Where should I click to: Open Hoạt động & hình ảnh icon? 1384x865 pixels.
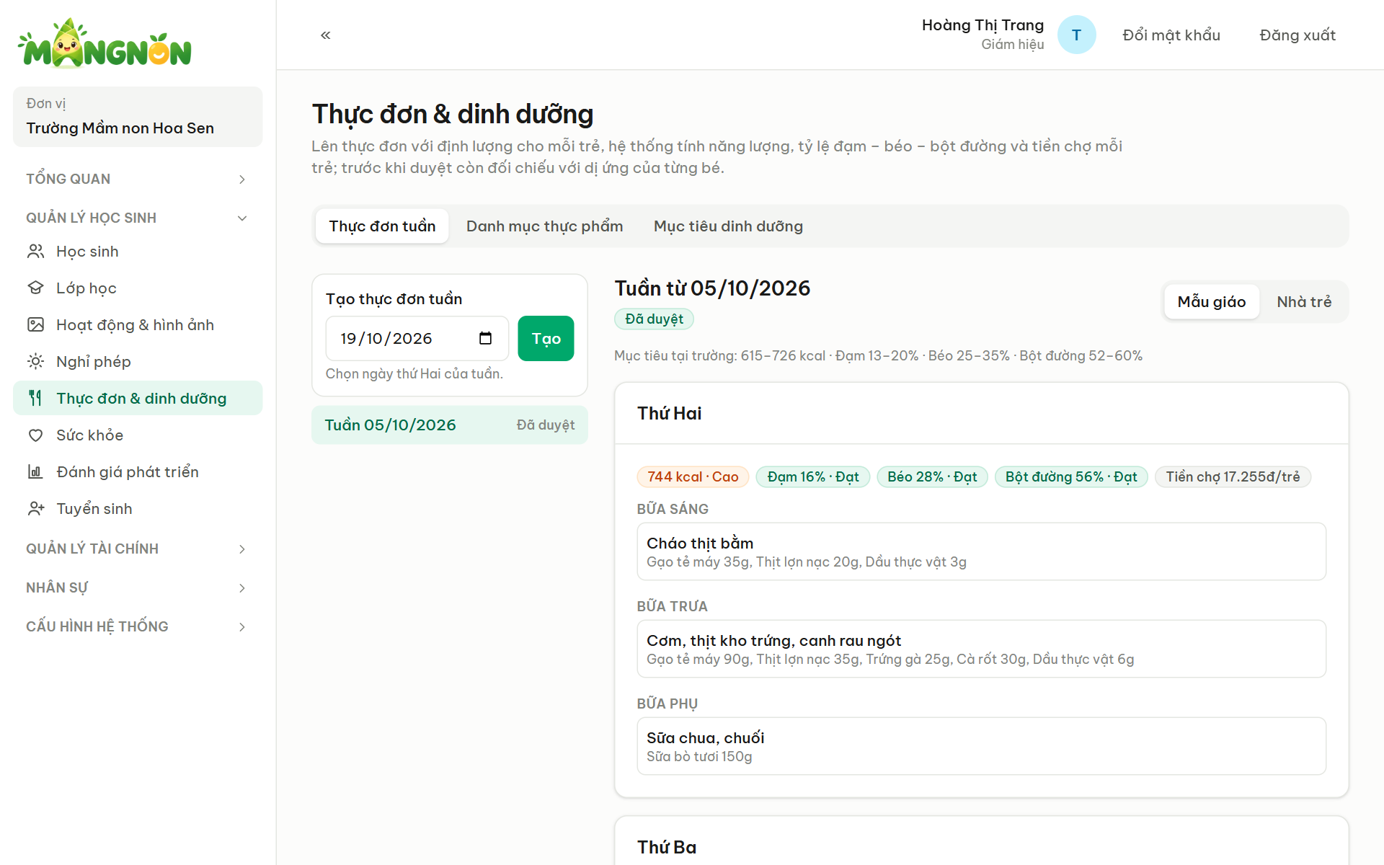coord(35,325)
